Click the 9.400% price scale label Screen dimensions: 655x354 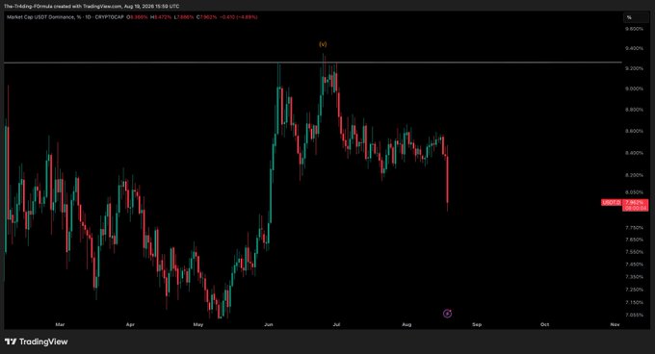coord(634,48)
